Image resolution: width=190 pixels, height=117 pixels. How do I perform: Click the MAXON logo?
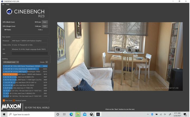pyautogui.click(x=11, y=107)
